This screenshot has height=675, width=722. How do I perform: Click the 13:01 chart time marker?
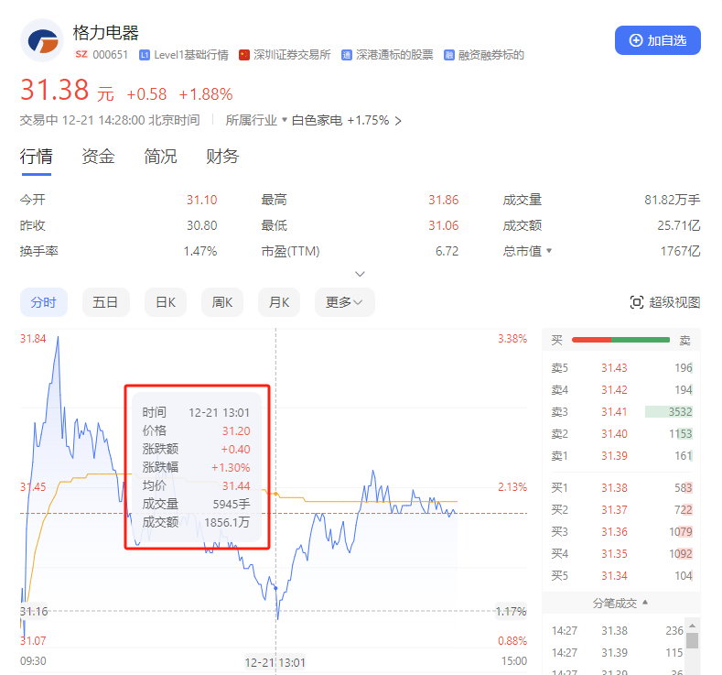(275, 662)
